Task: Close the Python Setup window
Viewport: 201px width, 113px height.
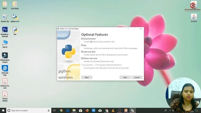Action: [x=141, y=29]
